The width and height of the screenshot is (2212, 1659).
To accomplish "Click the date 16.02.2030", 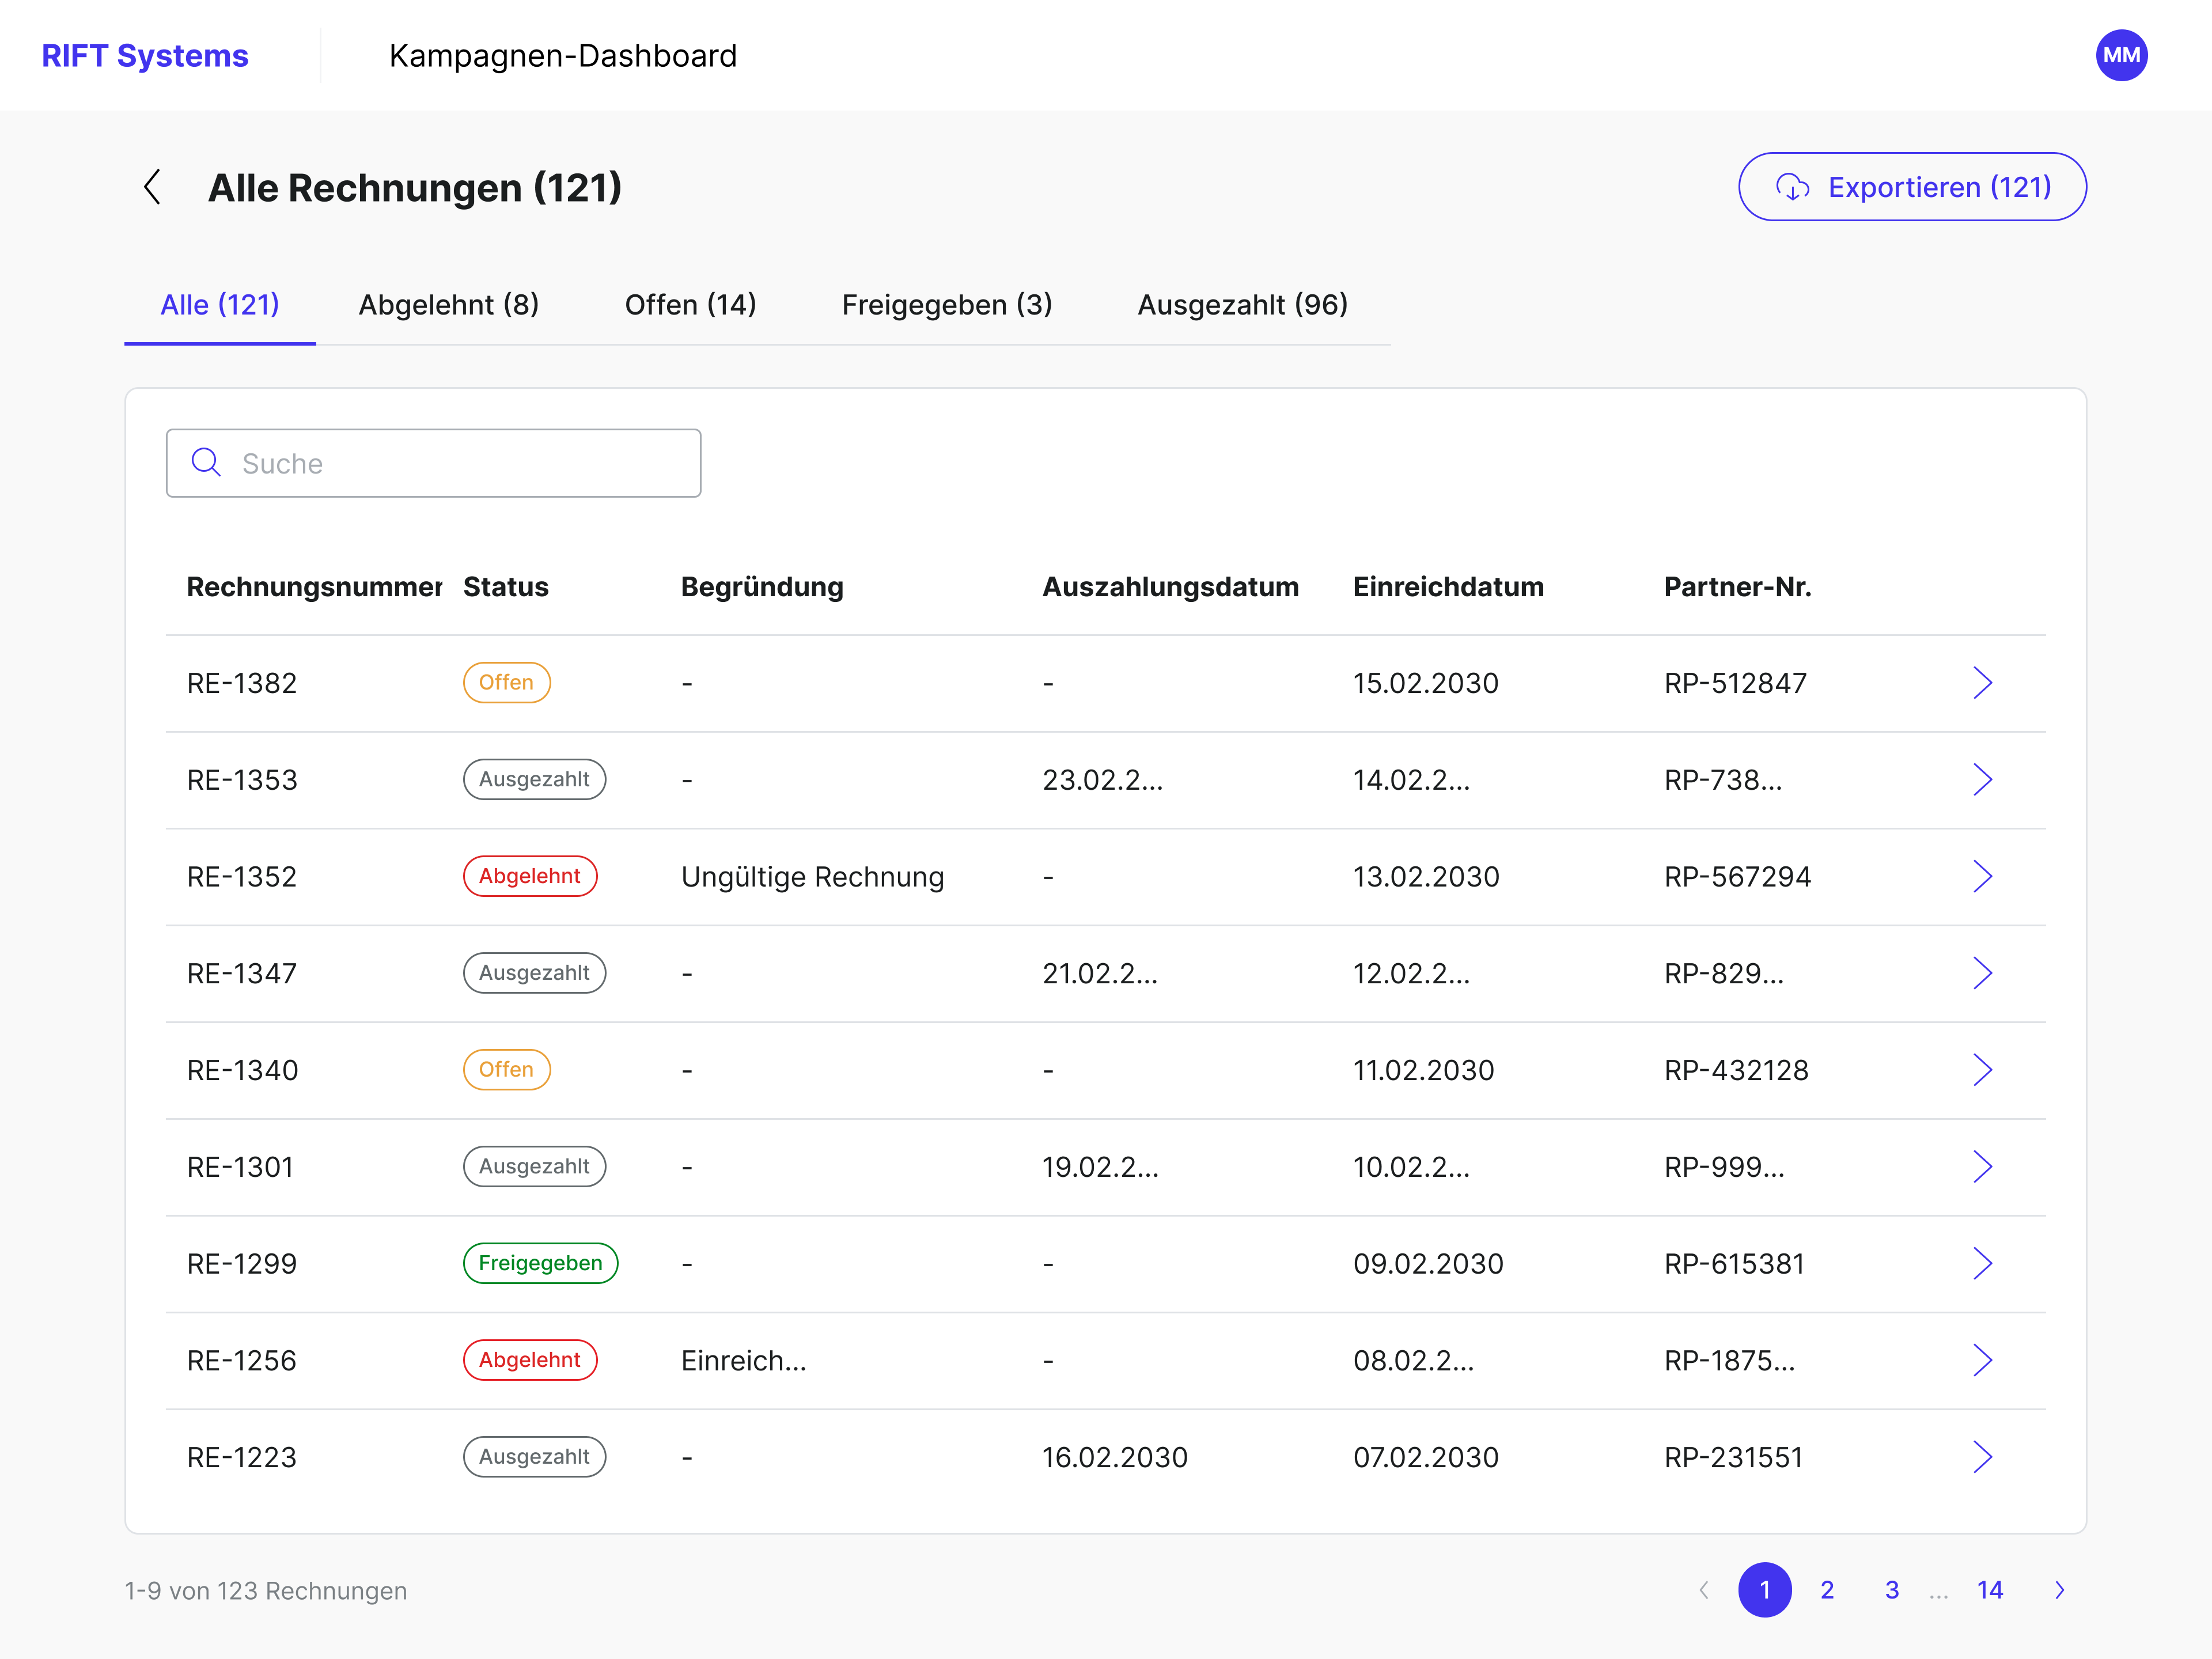I will click(1115, 1457).
